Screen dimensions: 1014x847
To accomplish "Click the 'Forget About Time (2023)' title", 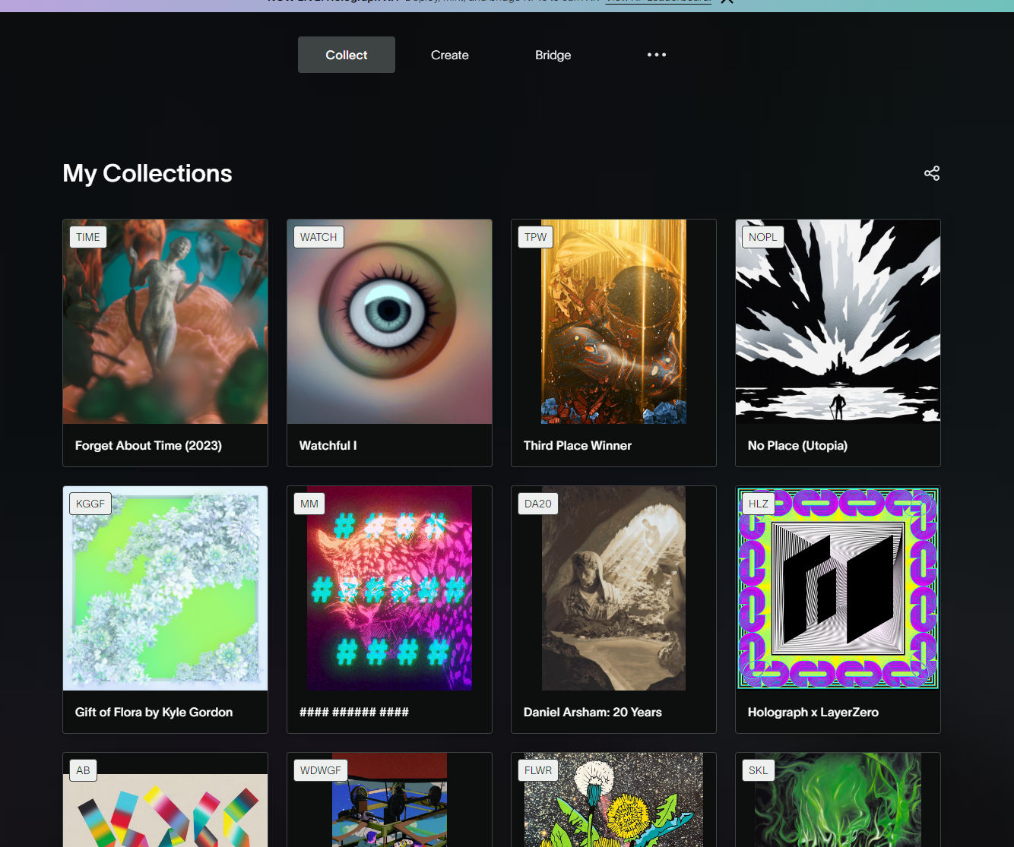I will coord(148,446).
